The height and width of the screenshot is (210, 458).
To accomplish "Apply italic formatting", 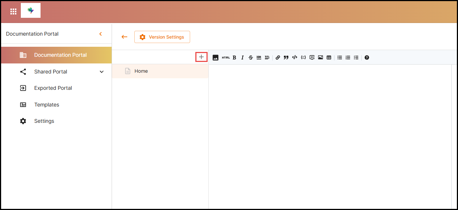I will pos(242,58).
